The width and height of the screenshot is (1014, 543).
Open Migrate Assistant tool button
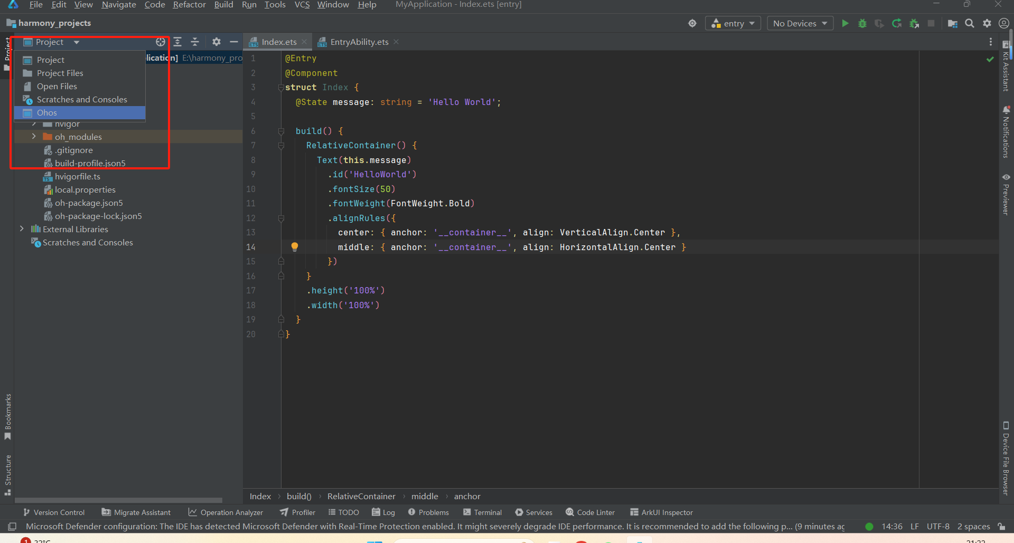pyautogui.click(x=136, y=512)
